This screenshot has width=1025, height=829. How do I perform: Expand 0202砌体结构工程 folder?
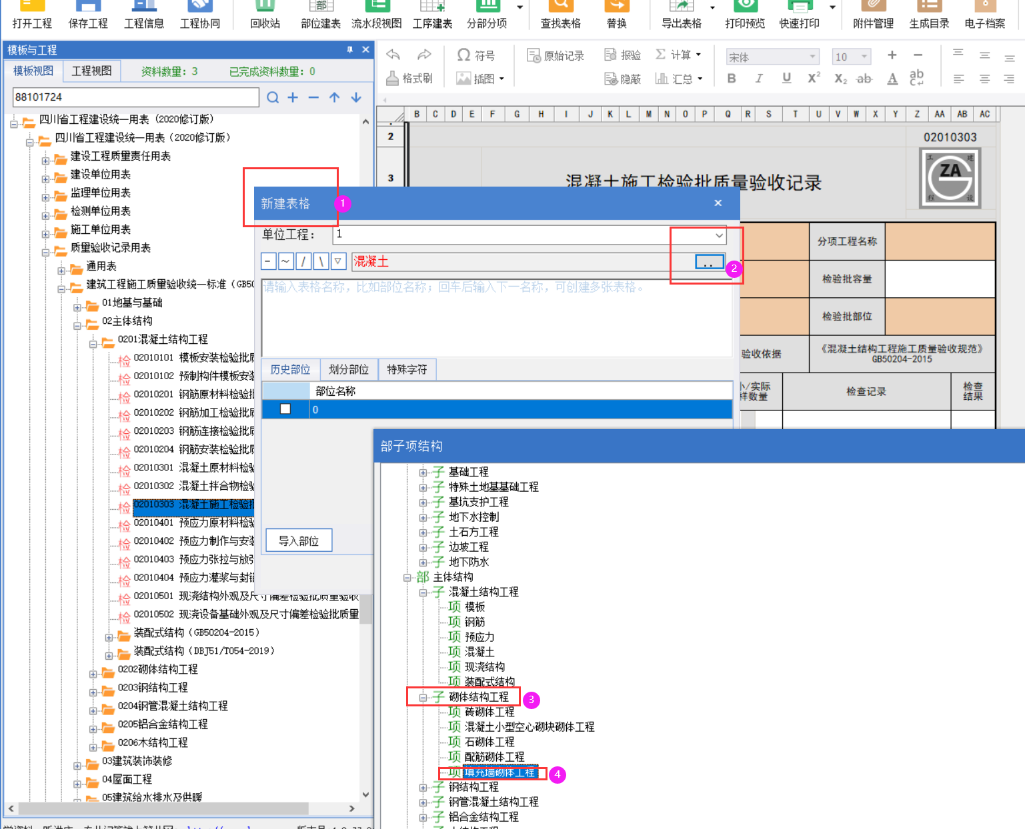[x=93, y=674]
